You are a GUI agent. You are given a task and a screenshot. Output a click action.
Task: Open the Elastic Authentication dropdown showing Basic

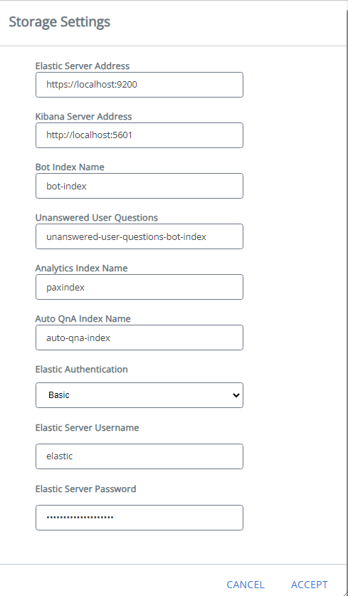click(x=139, y=395)
